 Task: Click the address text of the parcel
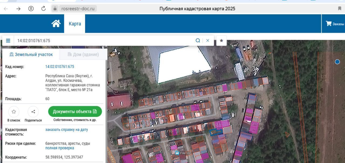[x=73, y=83]
